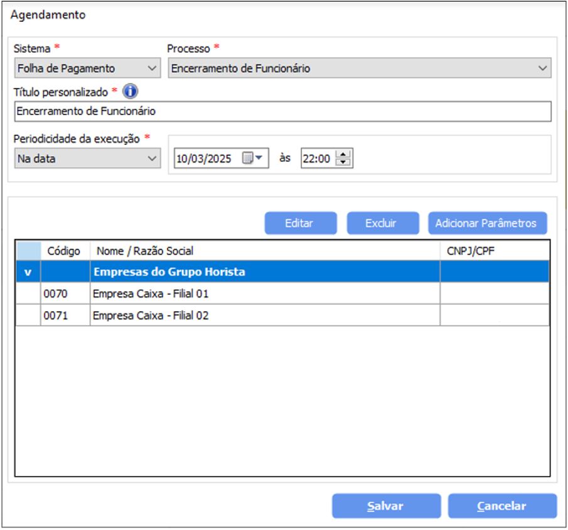Viewport: 568px width, 530px height.
Task: Click the Código column header
Action: coord(65,250)
